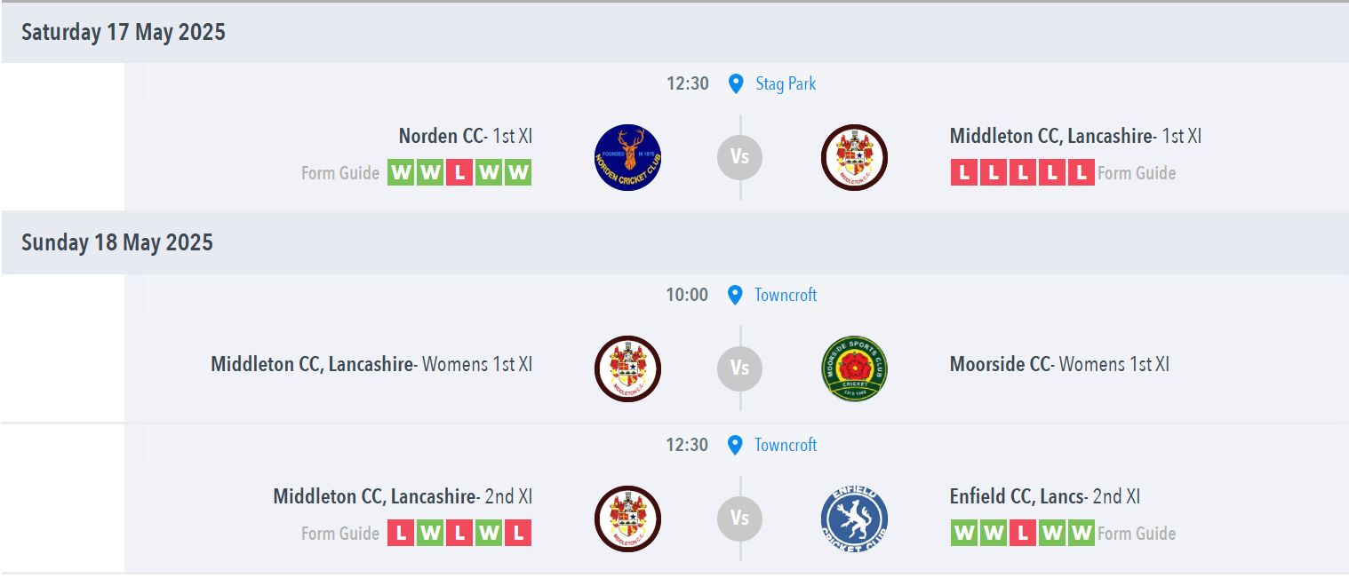This screenshot has width=1349, height=578.
Task: Open Towncroft venue link for Enfield match
Action: point(786,445)
